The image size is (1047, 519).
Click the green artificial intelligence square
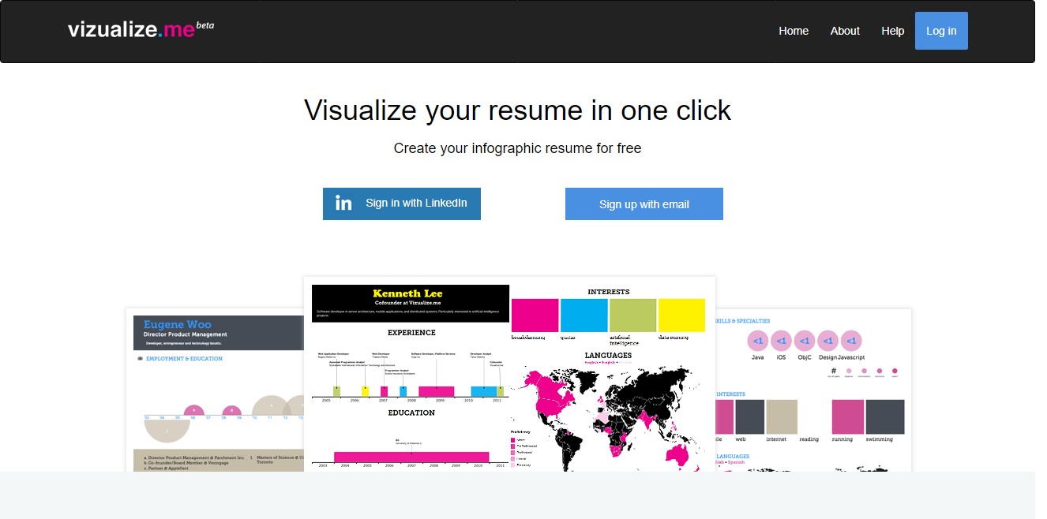[x=633, y=315]
